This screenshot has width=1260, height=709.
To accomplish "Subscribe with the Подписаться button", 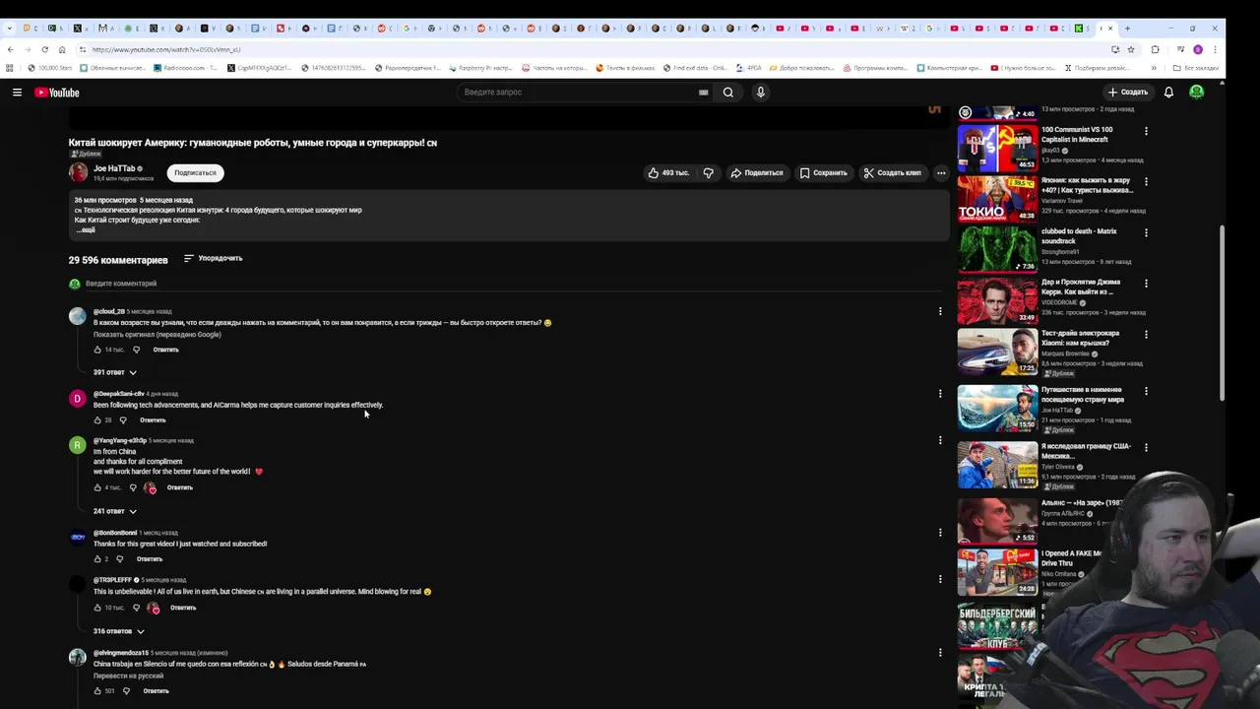I will 195,172.
